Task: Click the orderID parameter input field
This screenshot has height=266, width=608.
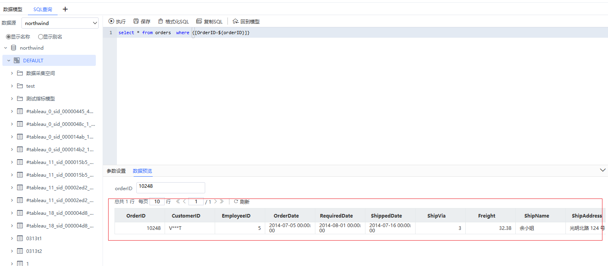Action: [171, 188]
